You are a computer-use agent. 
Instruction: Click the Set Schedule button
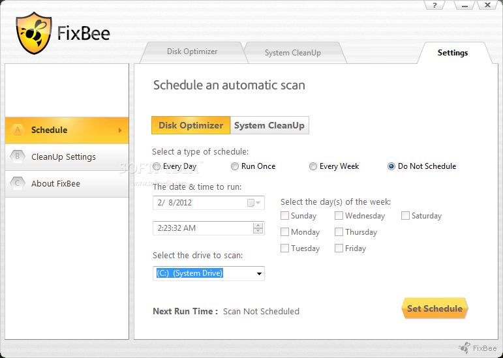tap(434, 308)
